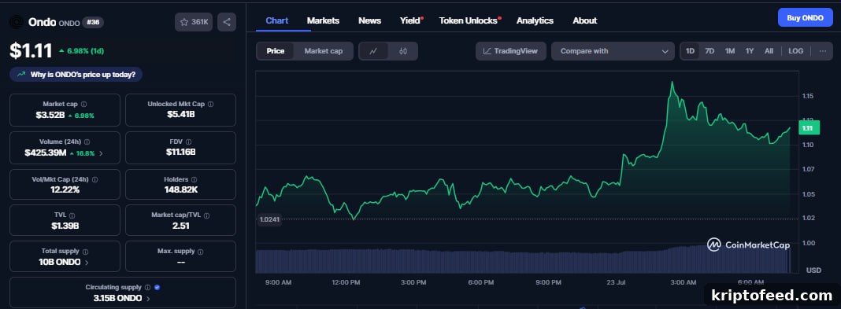
Task: Open the Yield tab
Action: [x=411, y=20]
